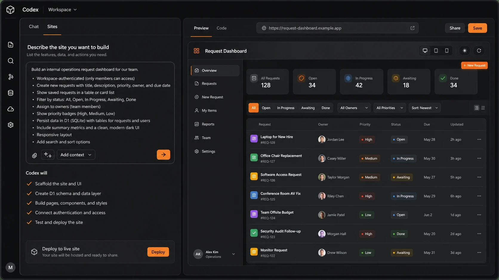499x280 pixels.
Task: Filter requests by Open status
Action: coord(266,108)
